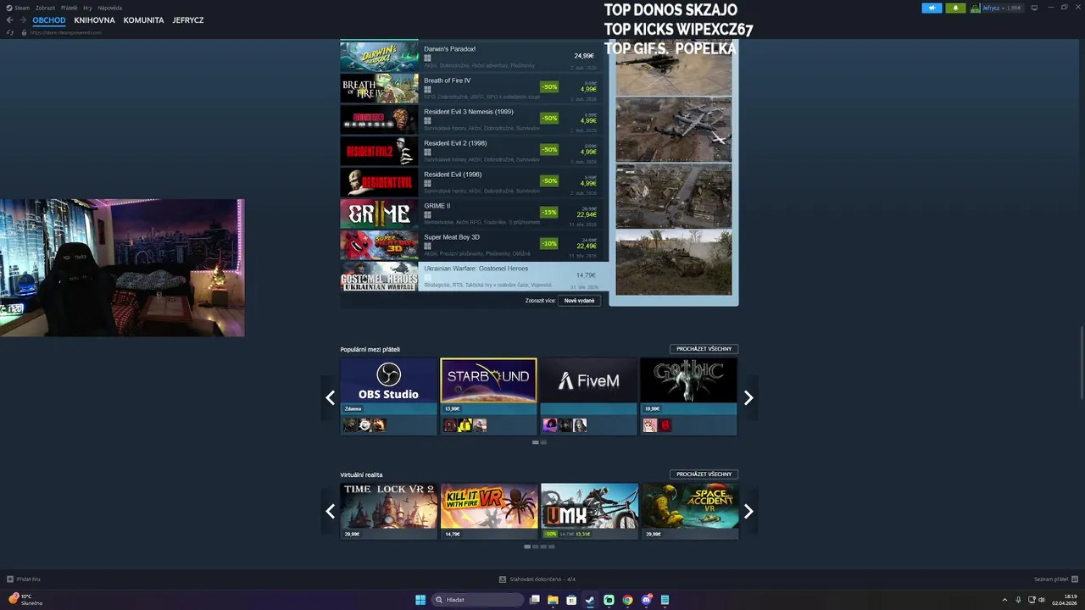
Task: Open the Time Lock VR 2 card
Action: pyautogui.click(x=388, y=511)
